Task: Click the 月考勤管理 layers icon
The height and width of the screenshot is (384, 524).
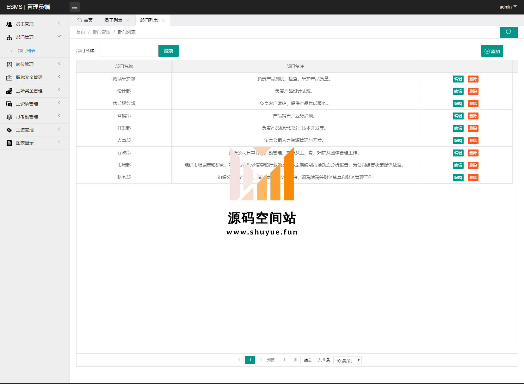Action: click(x=9, y=117)
